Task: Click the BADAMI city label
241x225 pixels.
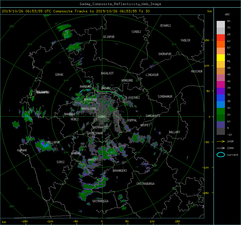Action: point(106,88)
